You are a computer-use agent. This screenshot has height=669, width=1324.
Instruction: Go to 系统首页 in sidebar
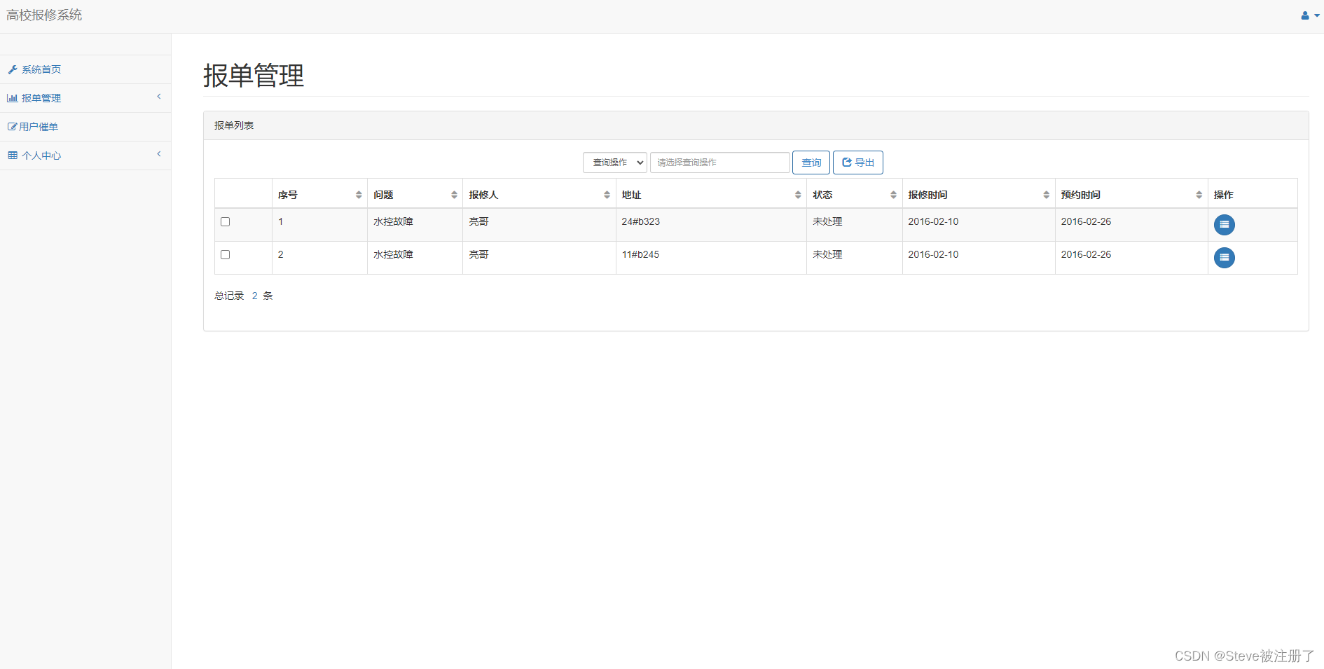coord(85,69)
